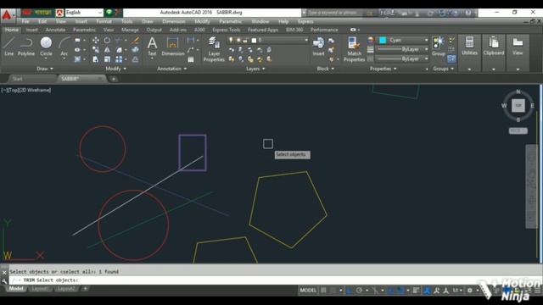Click the Hatch tool in Draw panel

[77, 59]
